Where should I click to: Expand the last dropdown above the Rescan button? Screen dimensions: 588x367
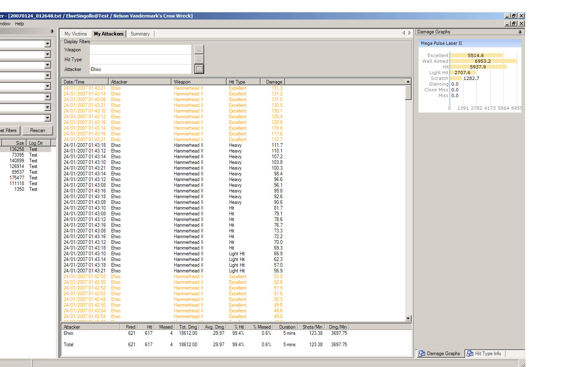point(48,118)
